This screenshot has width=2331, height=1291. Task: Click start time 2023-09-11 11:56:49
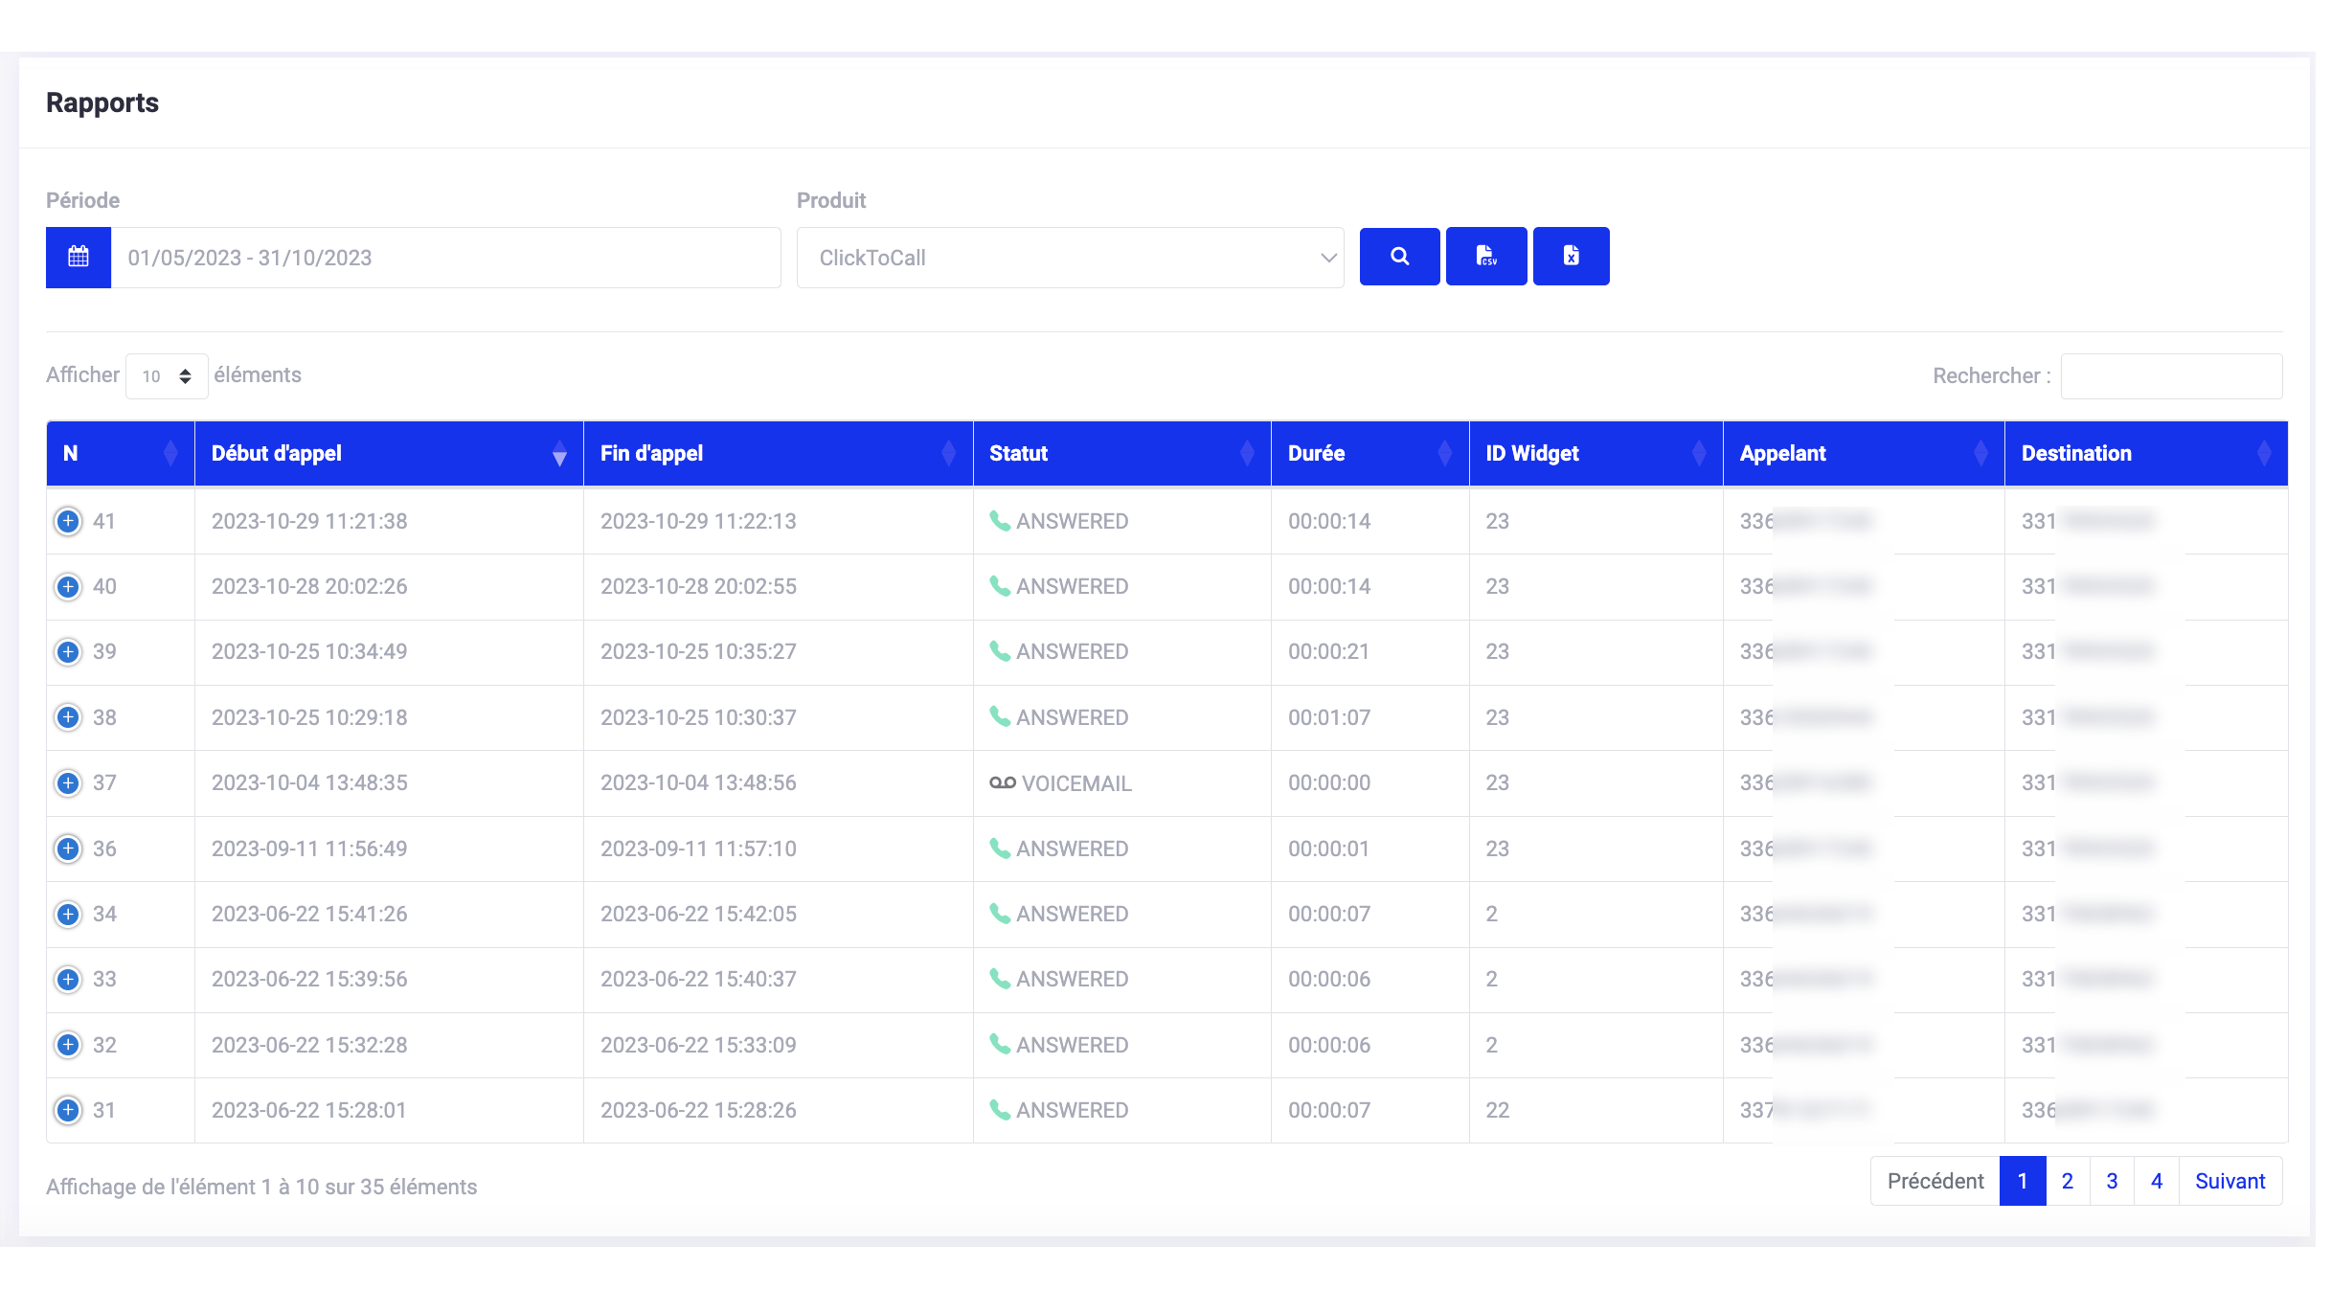point(309,849)
